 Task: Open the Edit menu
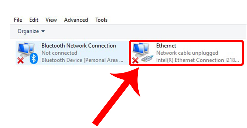(x=34, y=20)
